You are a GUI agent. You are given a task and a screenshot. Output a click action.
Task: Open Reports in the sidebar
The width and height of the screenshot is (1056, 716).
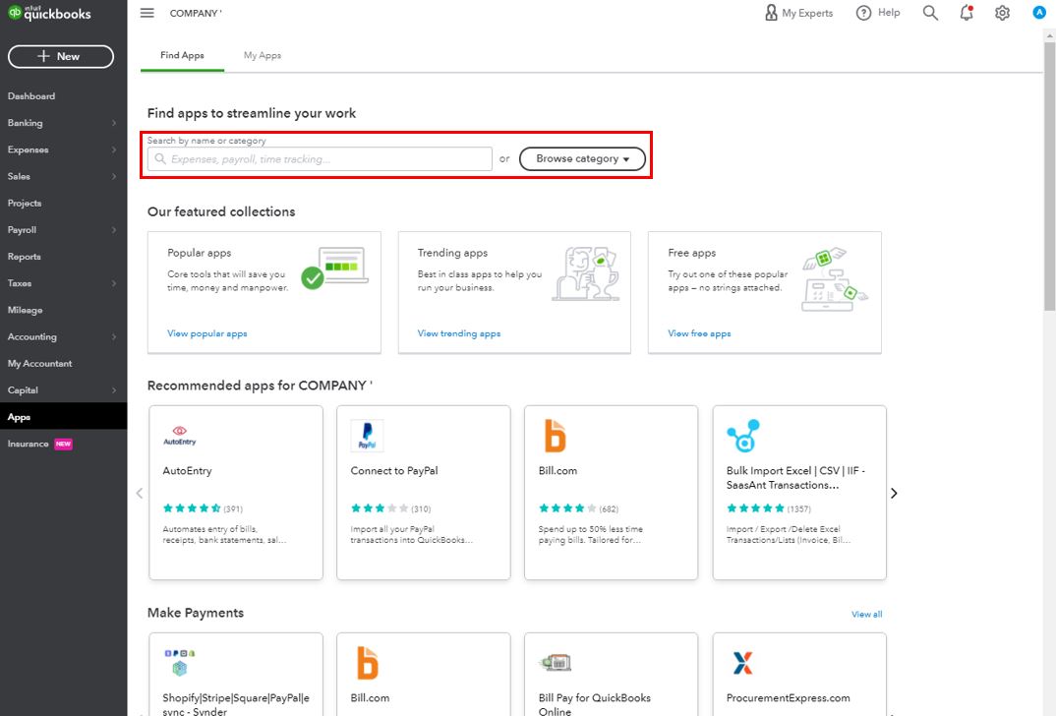click(25, 257)
